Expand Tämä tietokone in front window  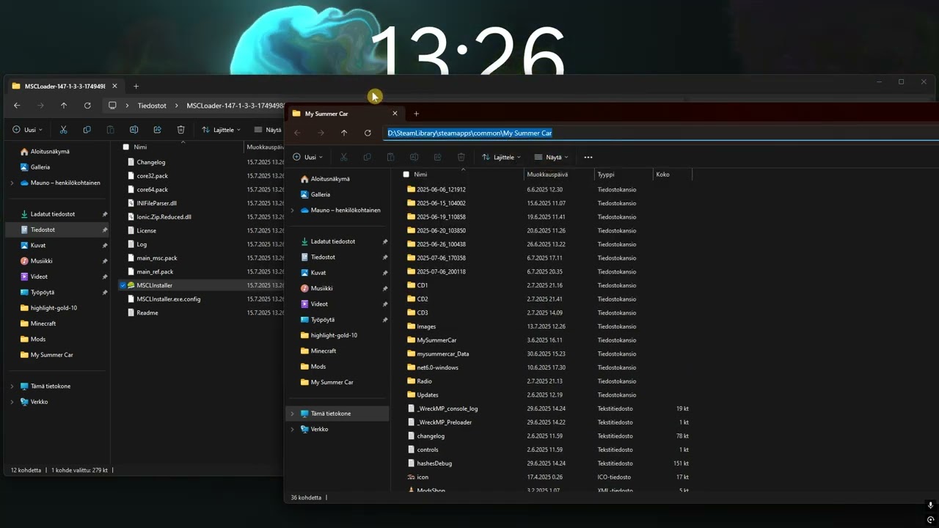tap(292, 414)
